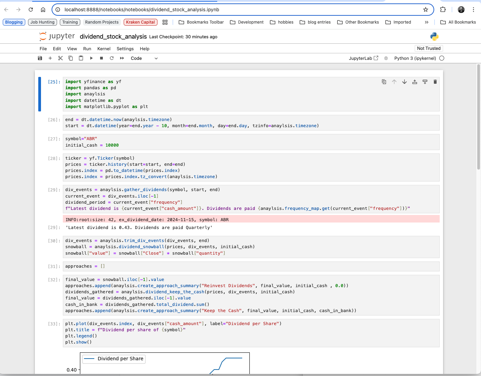481x376 pixels.
Task: Delete the active cell using the trash icon
Action: 435,82
